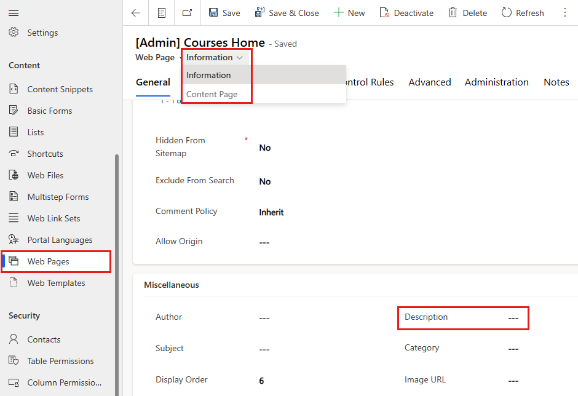Open the Administration tab
This screenshot has height=396, width=578.
point(496,82)
